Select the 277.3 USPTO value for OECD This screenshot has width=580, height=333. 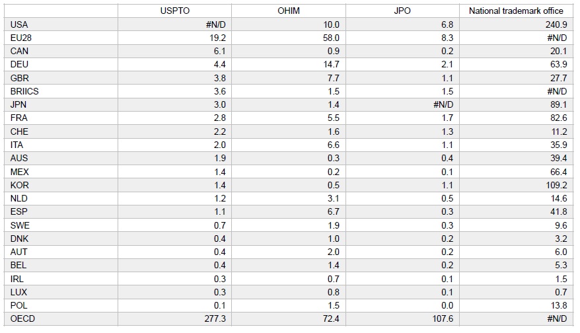215,318
